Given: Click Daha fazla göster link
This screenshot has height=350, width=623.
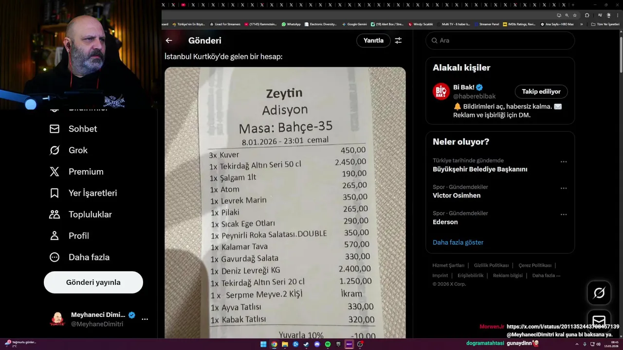Looking at the screenshot, I should [x=458, y=242].
